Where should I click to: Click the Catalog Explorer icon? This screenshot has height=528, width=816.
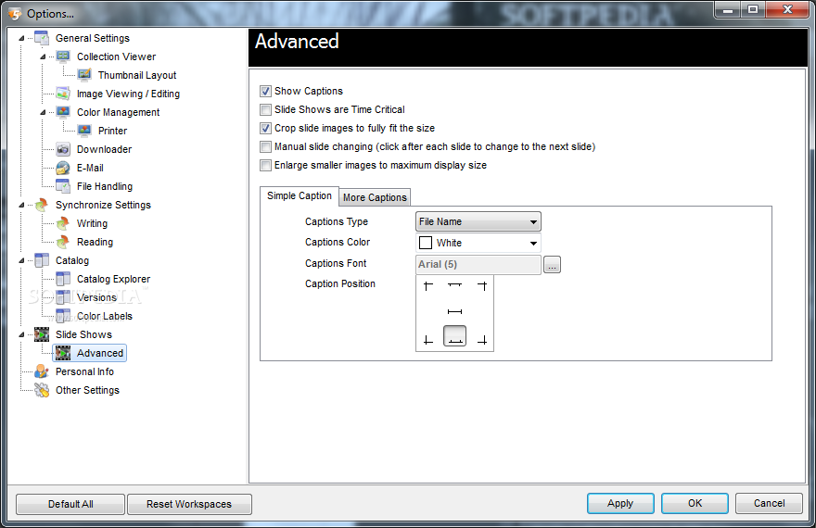[x=63, y=279]
